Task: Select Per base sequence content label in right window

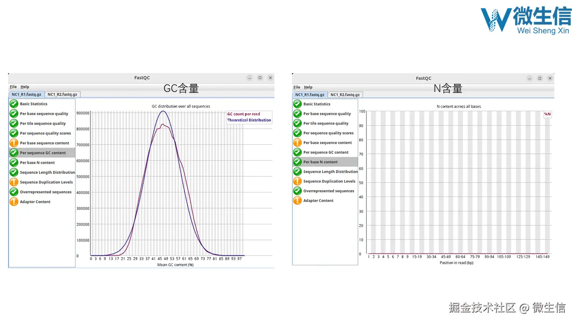Action: (x=327, y=142)
